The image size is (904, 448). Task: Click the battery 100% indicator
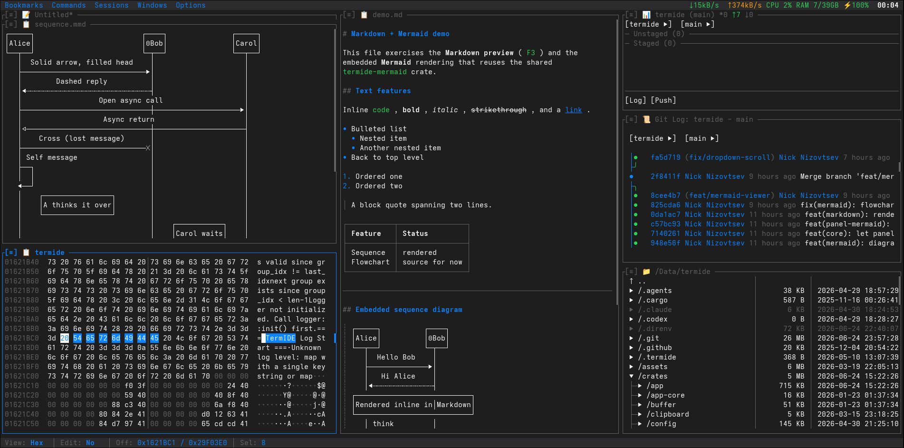pyautogui.click(x=856, y=5)
